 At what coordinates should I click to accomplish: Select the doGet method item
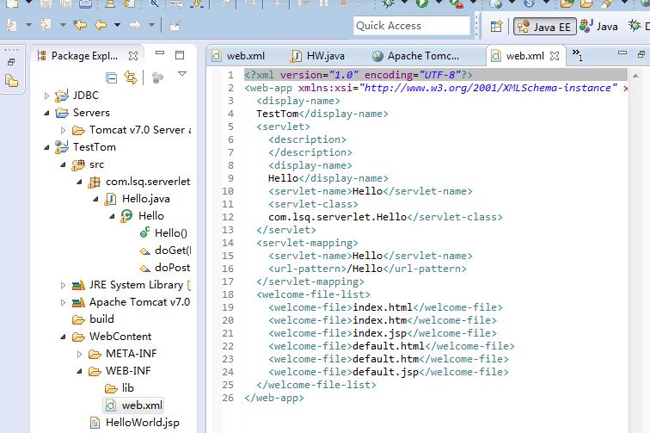[x=173, y=251]
